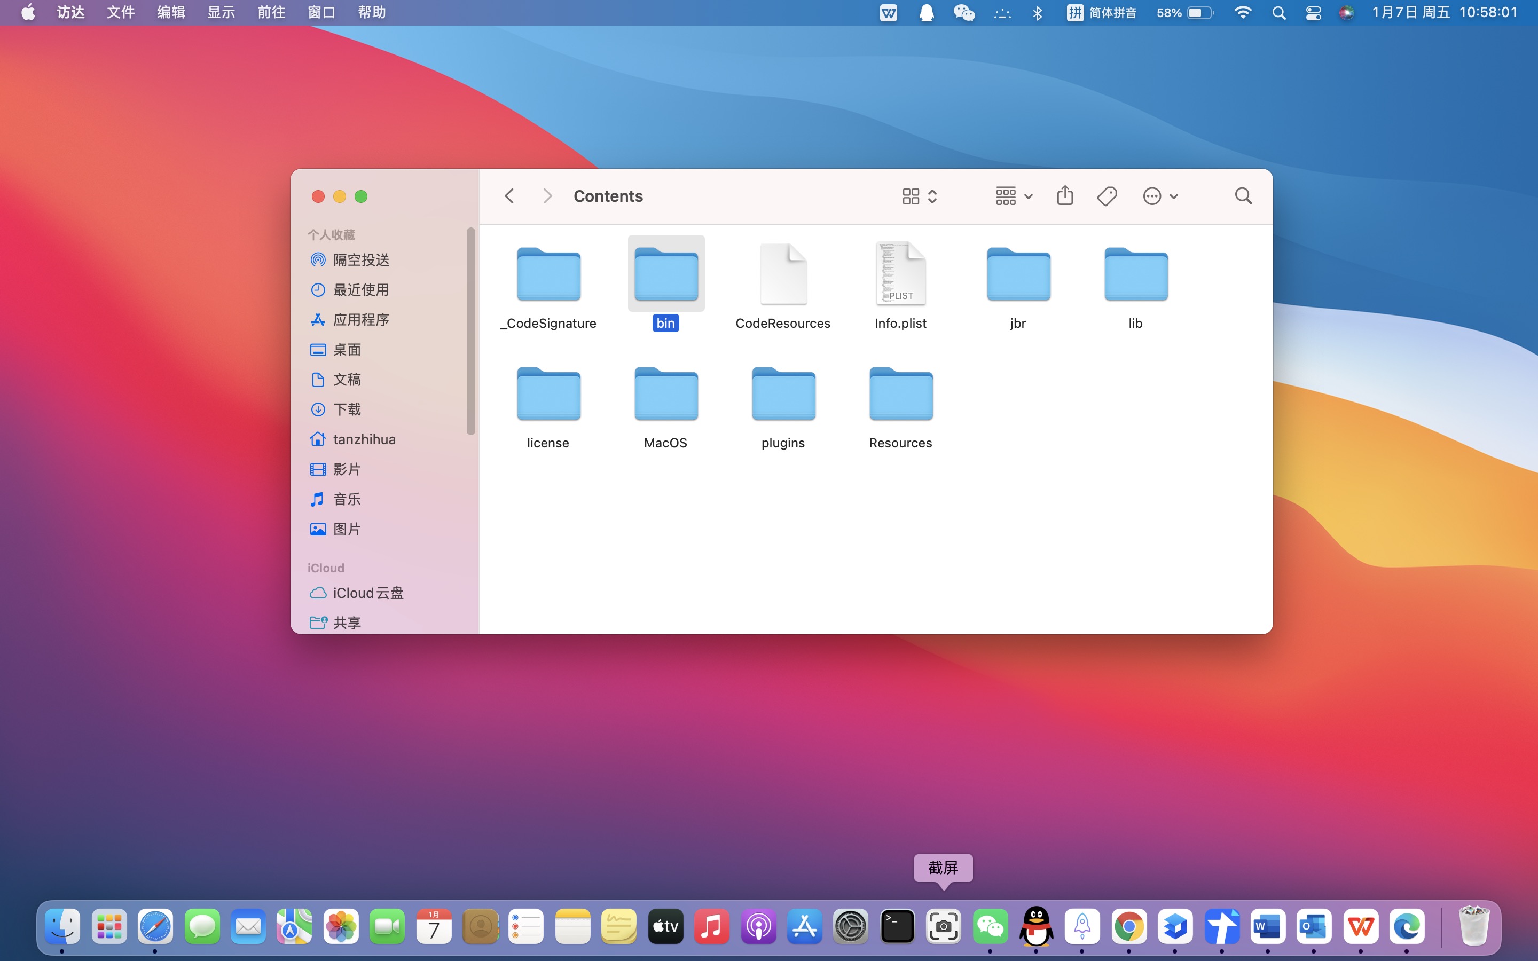Open the more actions ellipsis dropdown
The height and width of the screenshot is (961, 1538).
1160,196
